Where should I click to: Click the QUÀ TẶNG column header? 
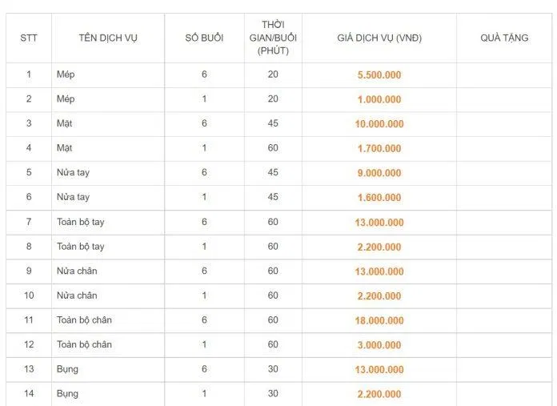coord(504,38)
